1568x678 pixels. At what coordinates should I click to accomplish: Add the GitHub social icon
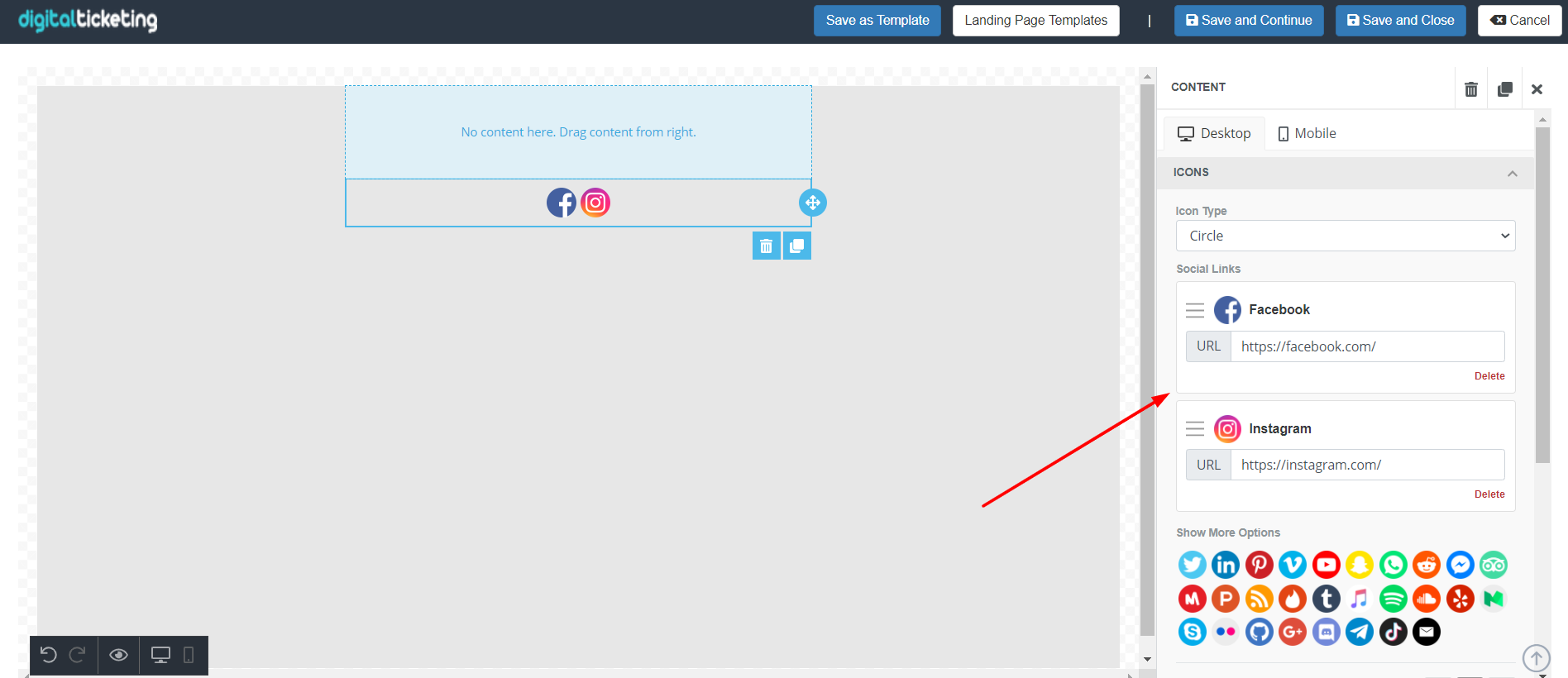pos(1259,632)
